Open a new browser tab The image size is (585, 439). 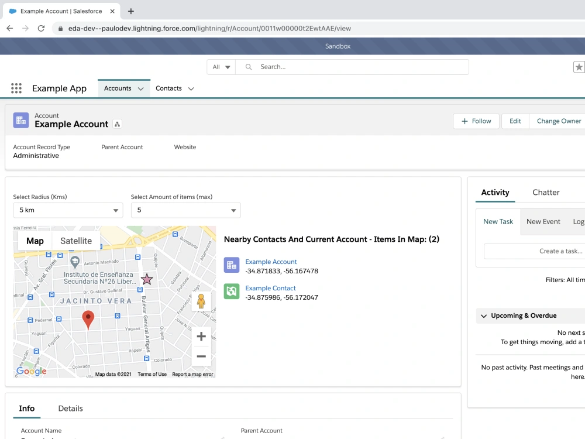coord(131,11)
